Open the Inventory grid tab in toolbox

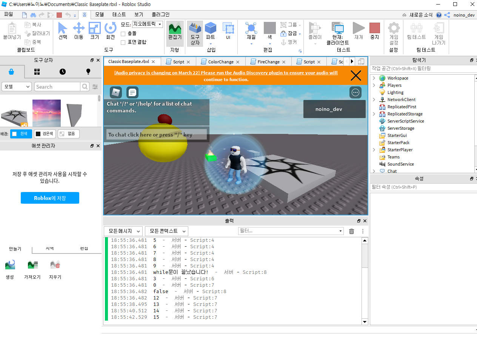37,71
